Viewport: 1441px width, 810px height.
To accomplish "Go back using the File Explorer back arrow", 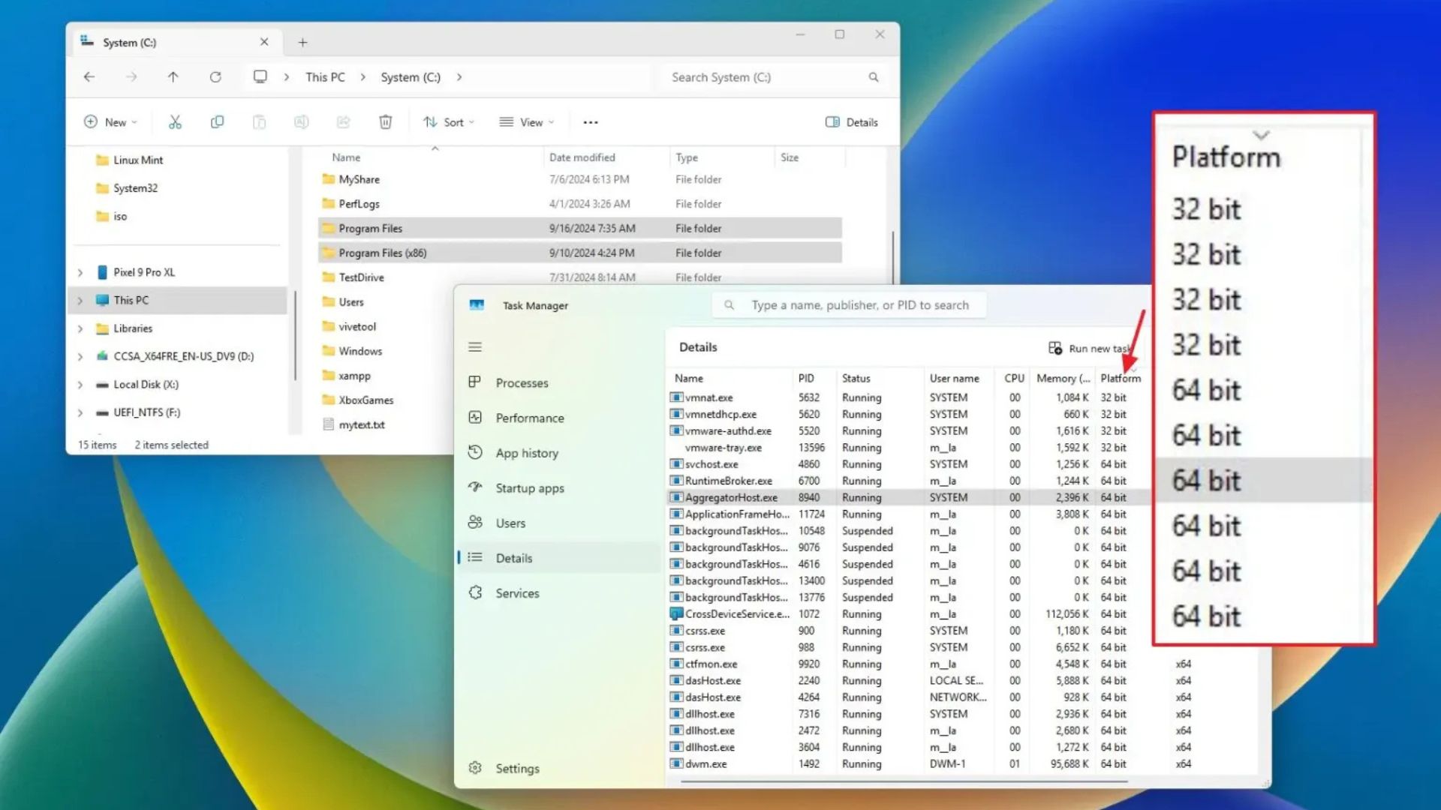I will click(89, 76).
